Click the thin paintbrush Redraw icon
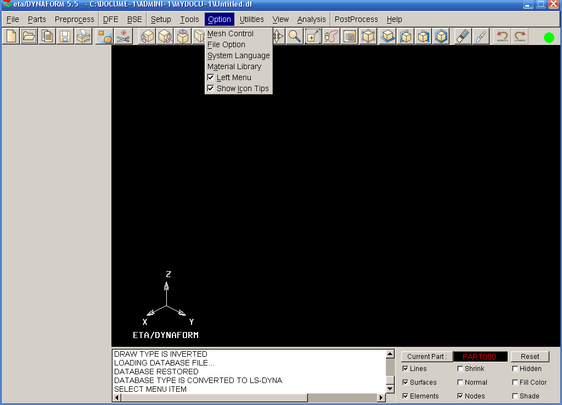This screenshot has height=405, width=562. (x=481, y=36)
